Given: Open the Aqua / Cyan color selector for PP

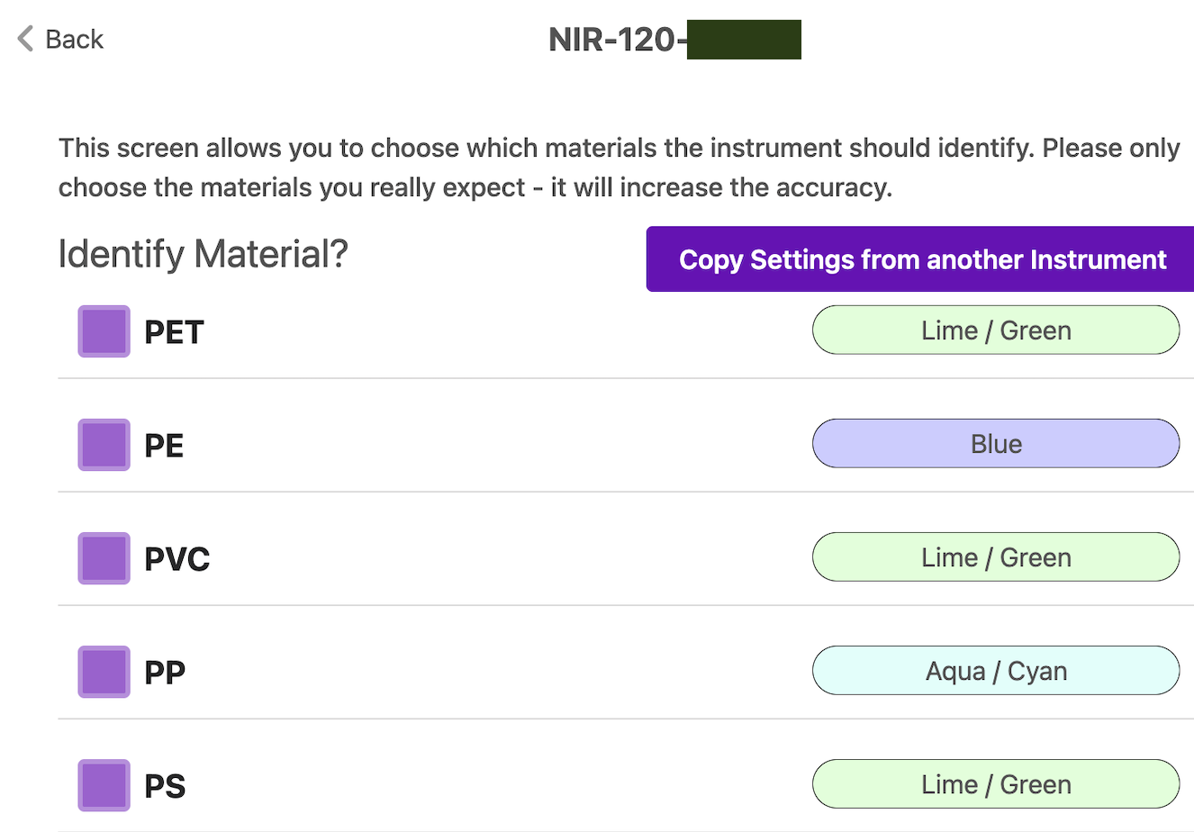Looking at the screenshot, I should [995, 671].
